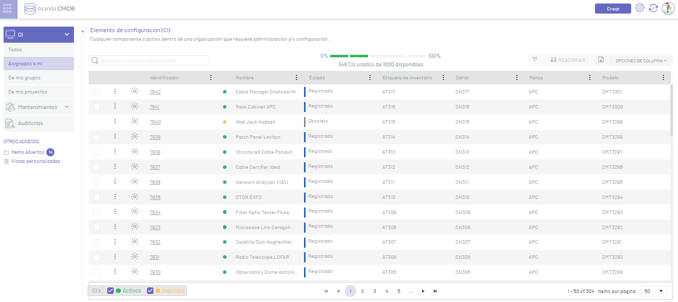
Task: Expand the Mantenimientos menu section
Action: pos(38,107)
